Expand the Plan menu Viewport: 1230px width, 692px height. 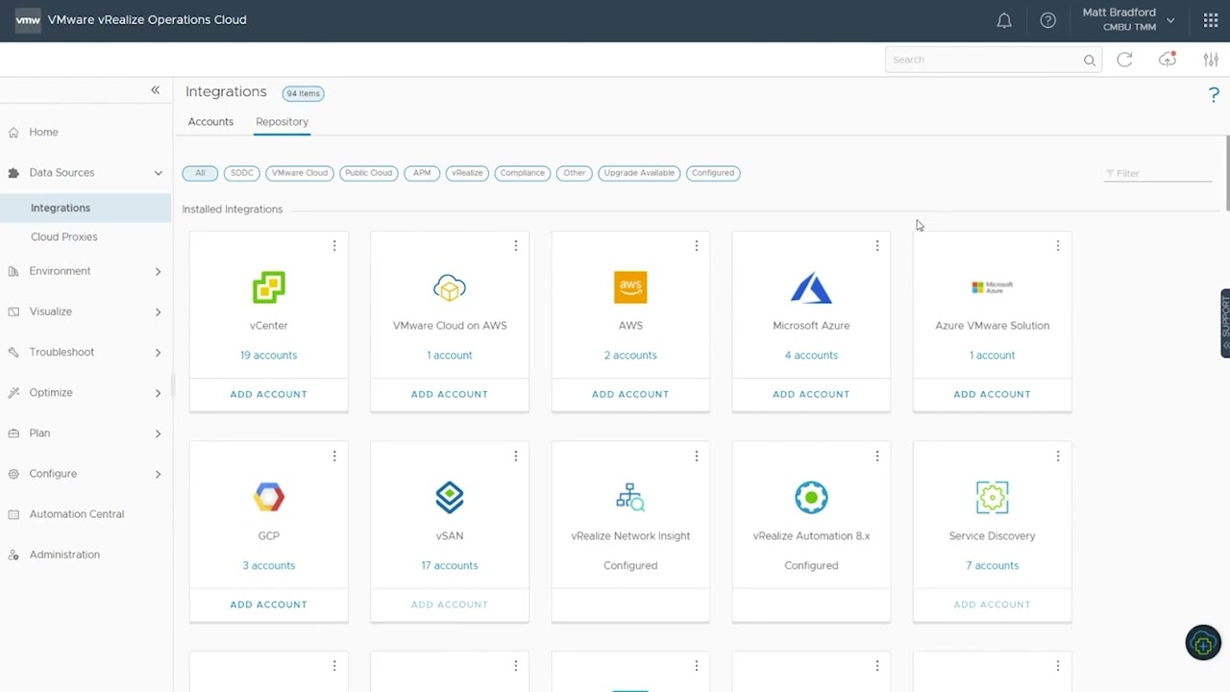159,433
